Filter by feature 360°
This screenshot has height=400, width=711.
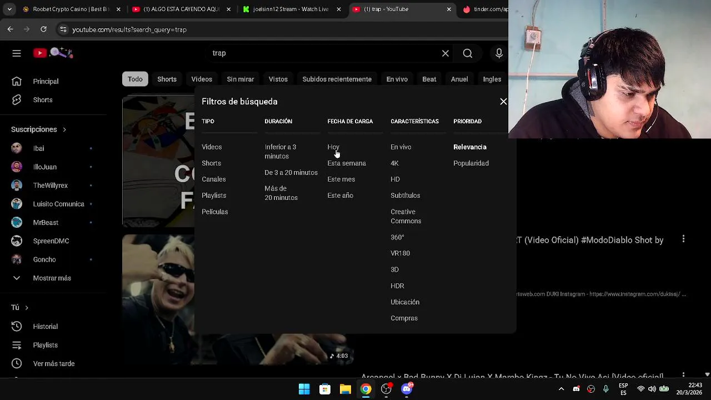point(397,237)
